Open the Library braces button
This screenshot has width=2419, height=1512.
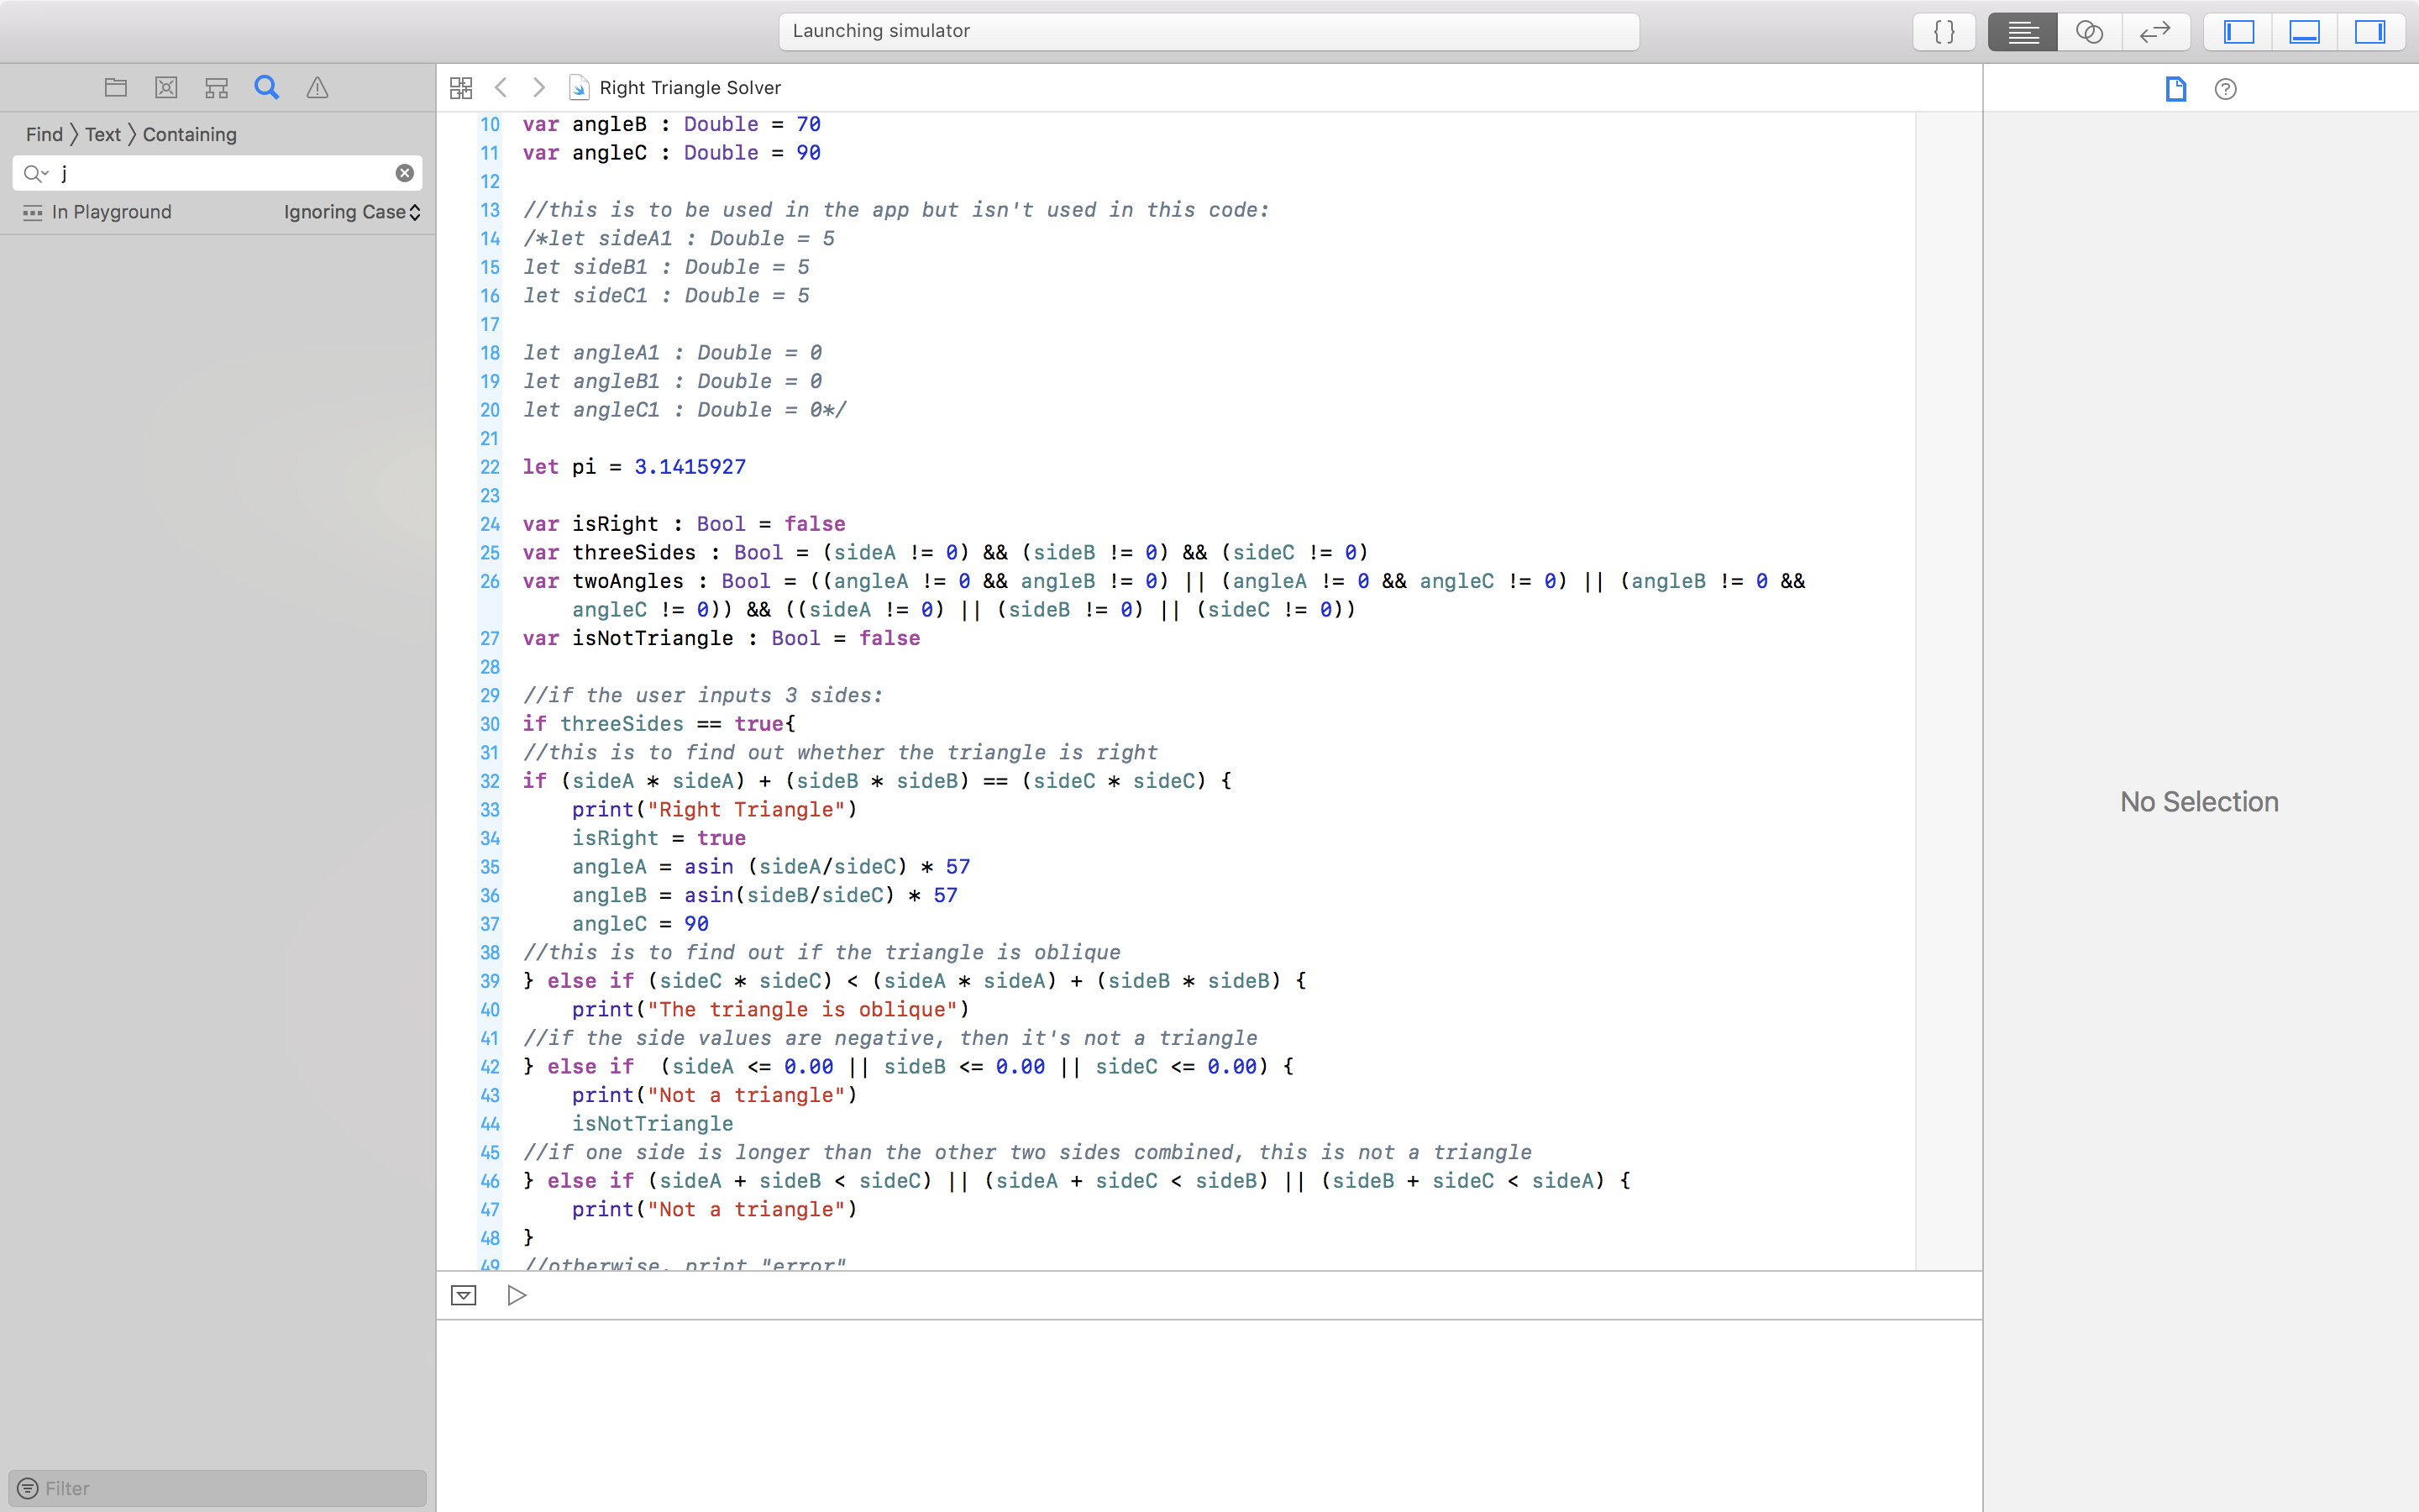click(1944, 31)
